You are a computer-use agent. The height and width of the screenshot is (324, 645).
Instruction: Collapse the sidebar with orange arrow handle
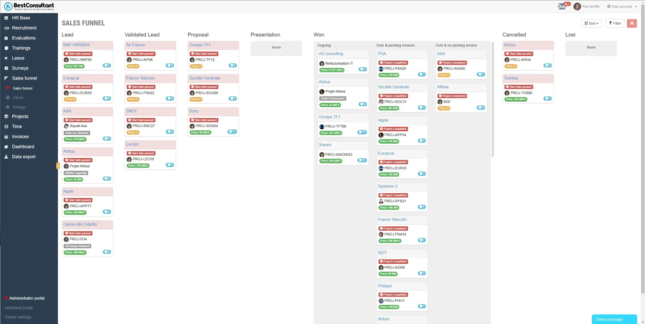[58, 166]
